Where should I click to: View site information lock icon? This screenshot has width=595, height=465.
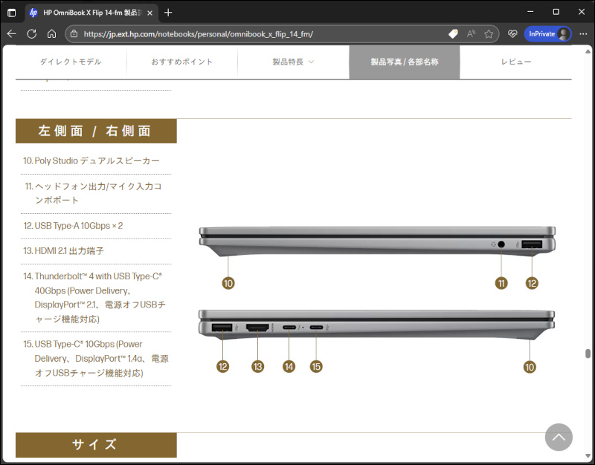[73, 33]
